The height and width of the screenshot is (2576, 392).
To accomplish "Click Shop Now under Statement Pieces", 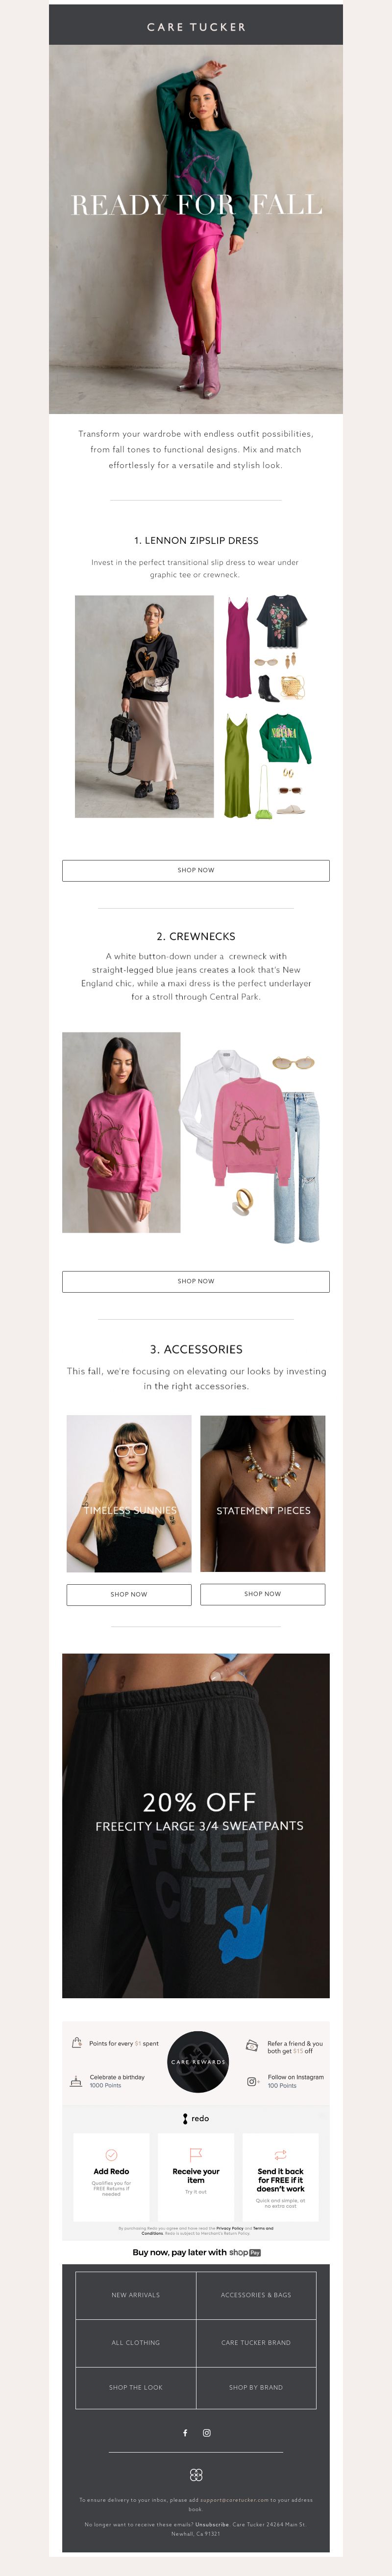I will 262,1594.
